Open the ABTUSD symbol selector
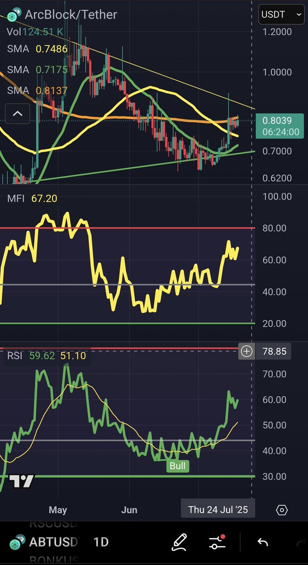308x565 pixels. [54, 542]
